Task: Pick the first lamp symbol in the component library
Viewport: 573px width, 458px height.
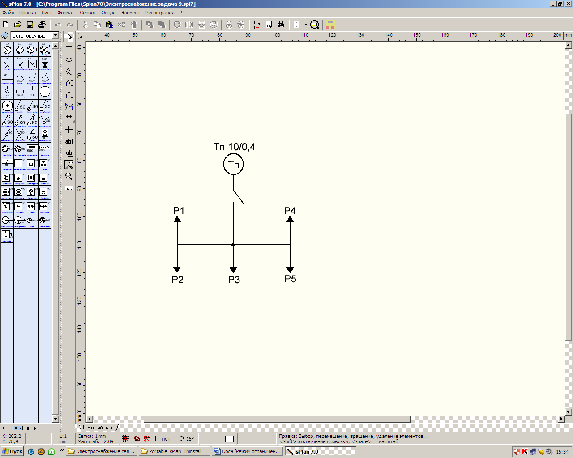Action: coord(7,50)
